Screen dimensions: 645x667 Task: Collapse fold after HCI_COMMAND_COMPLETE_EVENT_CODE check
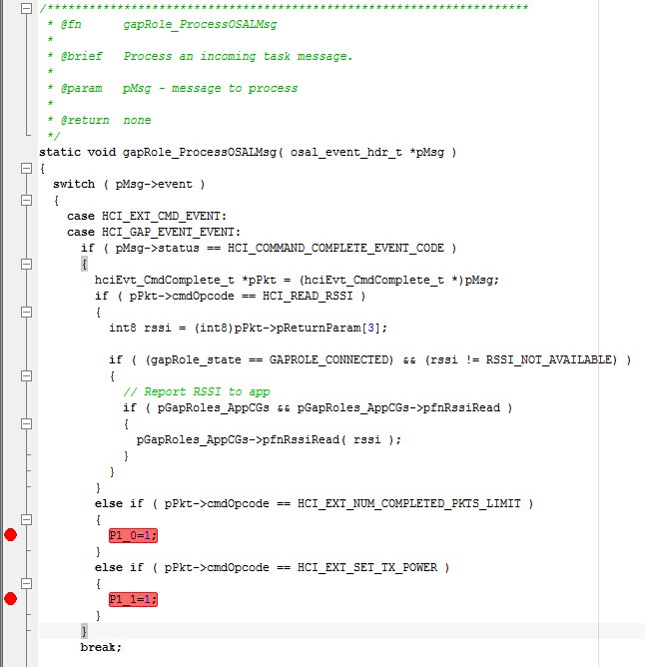pos(26,264)
